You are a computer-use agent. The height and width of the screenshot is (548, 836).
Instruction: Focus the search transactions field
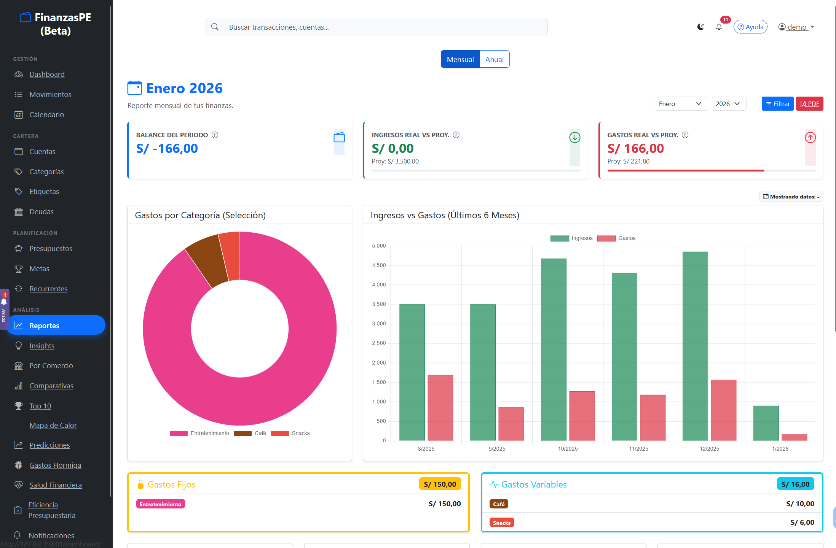(377, 27)
